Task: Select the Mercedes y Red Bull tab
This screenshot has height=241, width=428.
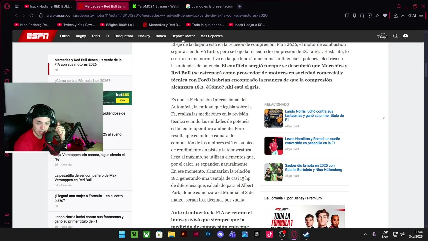Action: pos(102,6)
